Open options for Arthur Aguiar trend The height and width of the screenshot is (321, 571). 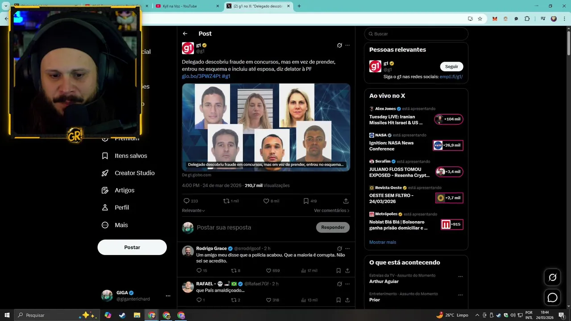tap(460, 276)
